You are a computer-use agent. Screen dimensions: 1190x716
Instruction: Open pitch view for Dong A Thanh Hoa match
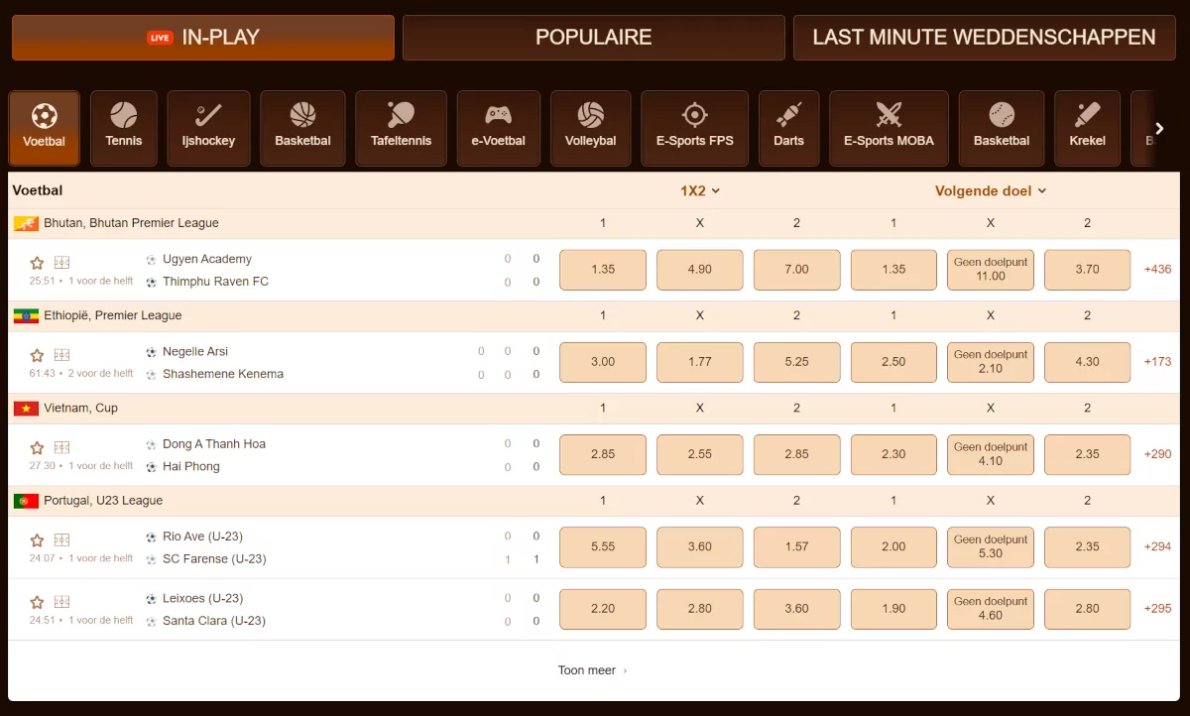(x=62, y=447)
